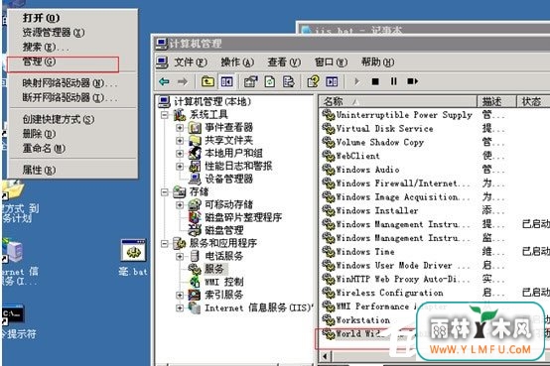The width and height of the screenshot is (550, 366).
Task: Collapse the 系统工具 tree node
Action: (165, 115)
